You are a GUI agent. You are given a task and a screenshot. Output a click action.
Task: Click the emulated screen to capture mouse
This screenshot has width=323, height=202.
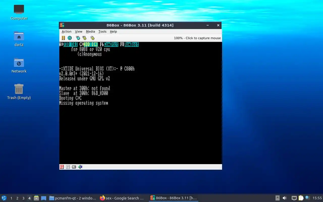pos(141,103)
